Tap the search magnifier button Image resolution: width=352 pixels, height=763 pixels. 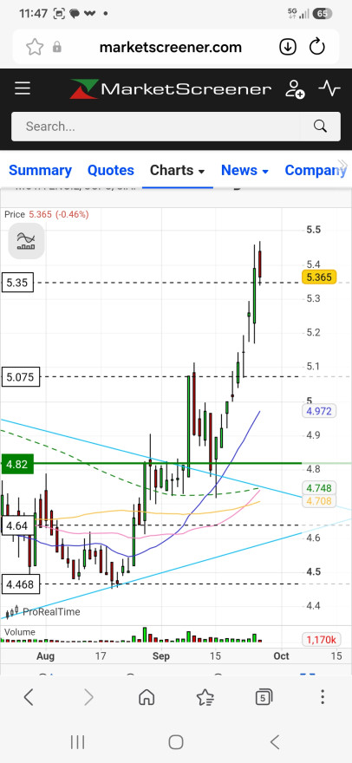coord(320,127)
